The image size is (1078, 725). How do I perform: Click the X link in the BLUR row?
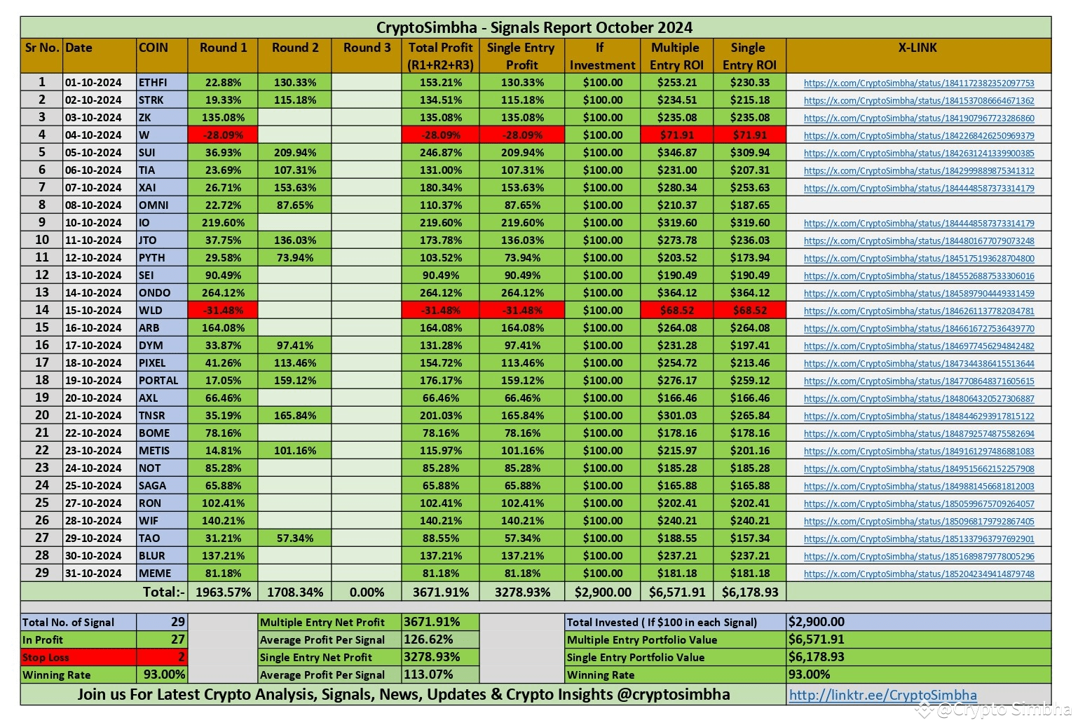[918, 556]
